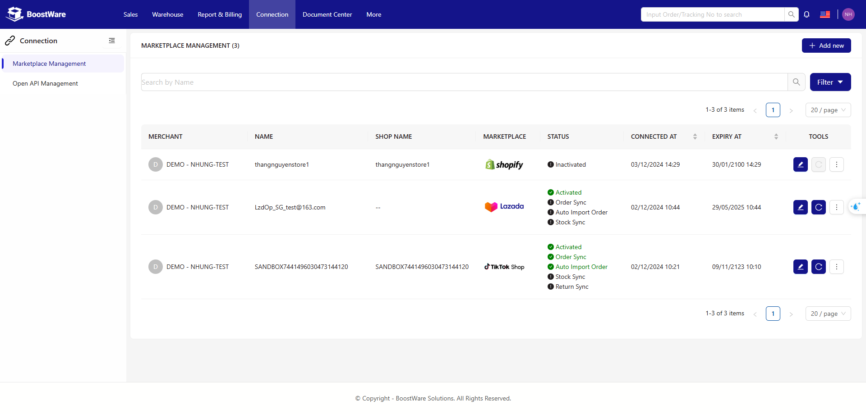Sort by Connected At column
This screenshot has width=866, height=414.
coord(695,136)
